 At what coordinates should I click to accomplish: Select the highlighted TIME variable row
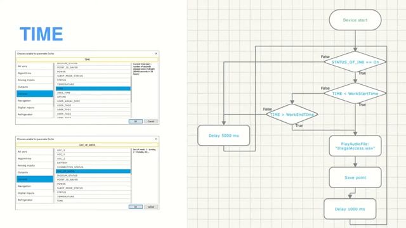click(93, 89)
